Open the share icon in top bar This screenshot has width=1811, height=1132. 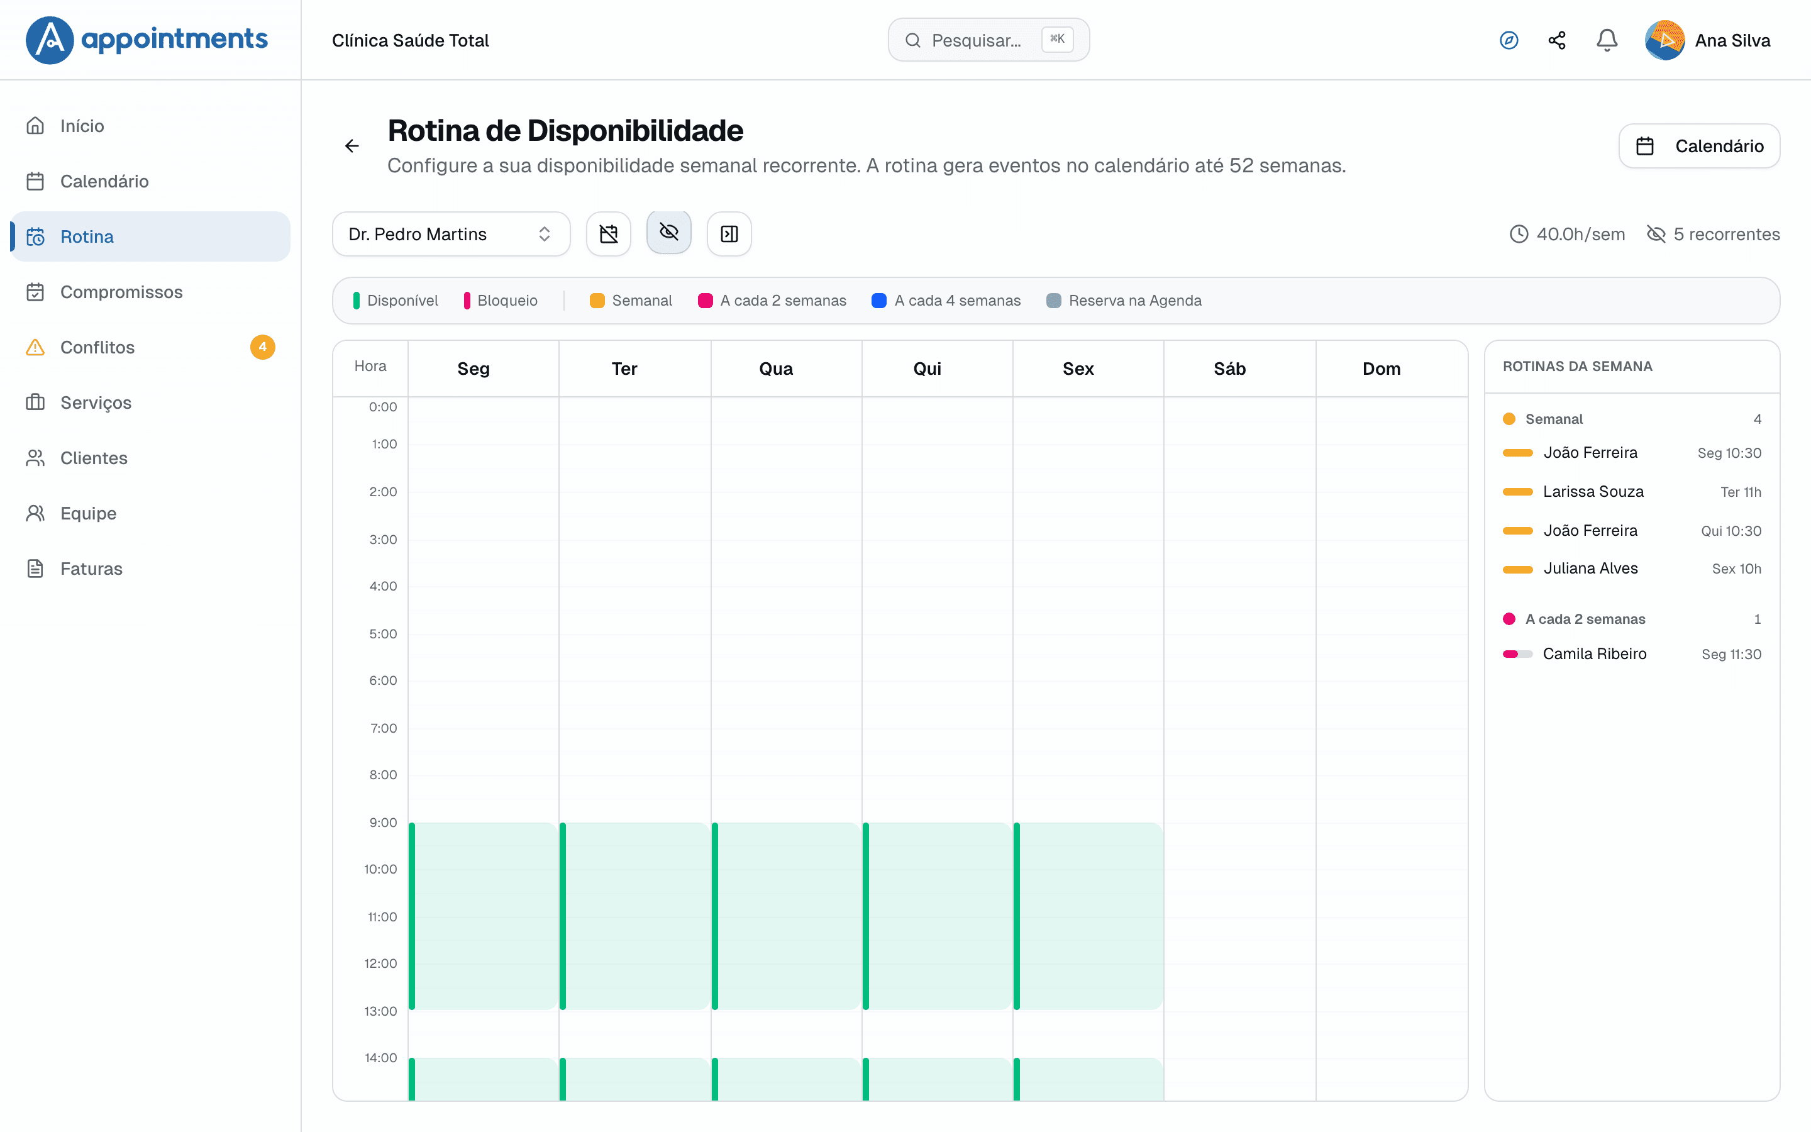tap(1558, 40)
